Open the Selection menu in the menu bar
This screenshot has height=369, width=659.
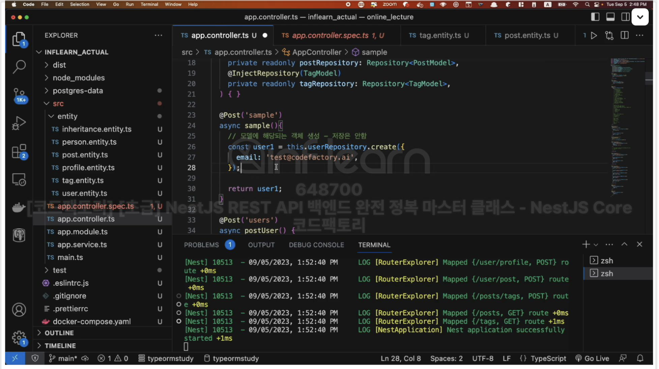tap(80, 4)
